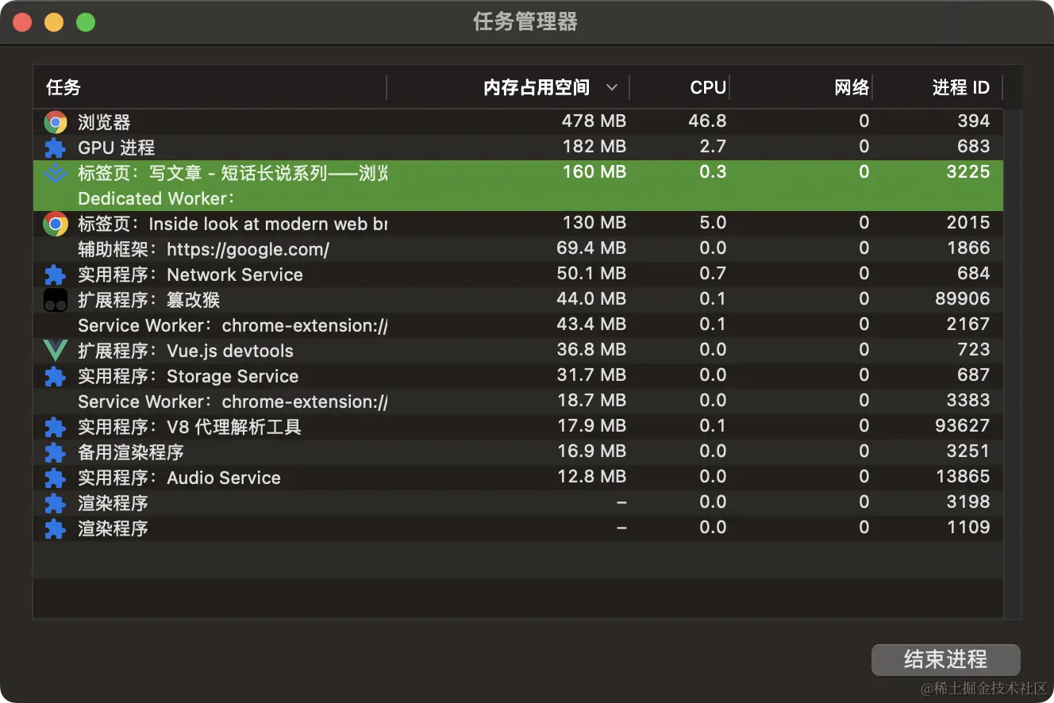The image size is (1054, 703).
Task: Select 实用程序：Network Service row
Action: 517,275
